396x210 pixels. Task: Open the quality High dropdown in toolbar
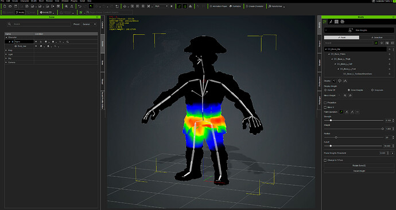tap(161, 6)
